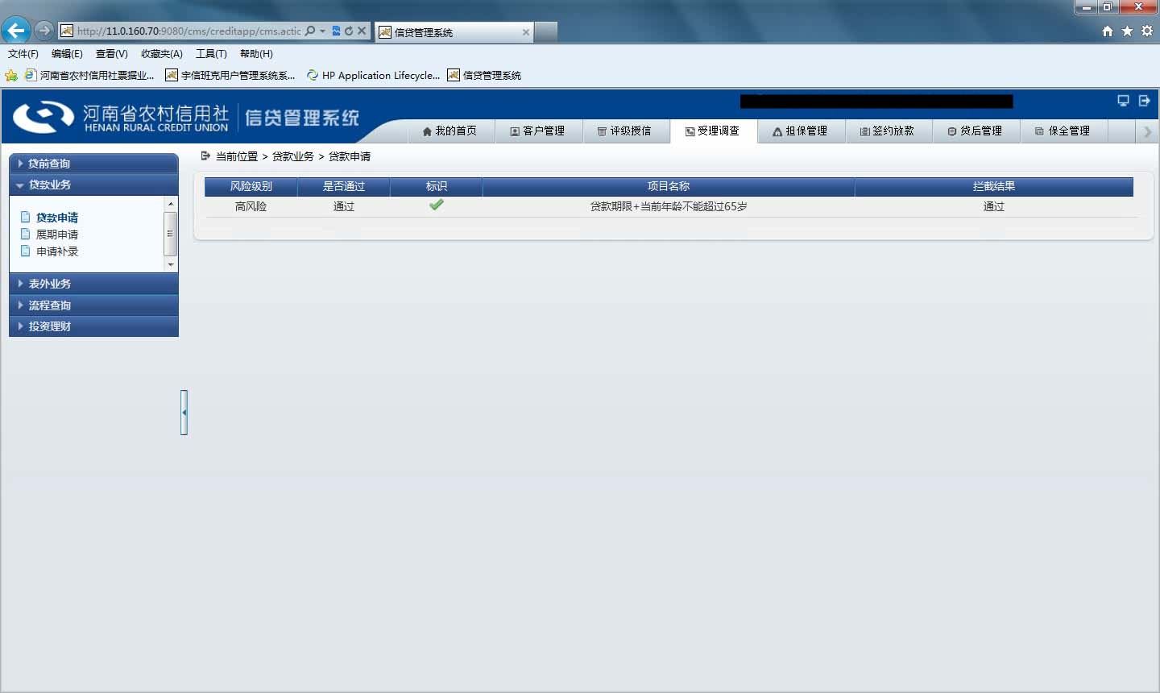Screen dimensions: 1160x693
Task: Click the right arrow to show more tabs
Action: [1148, 132]
